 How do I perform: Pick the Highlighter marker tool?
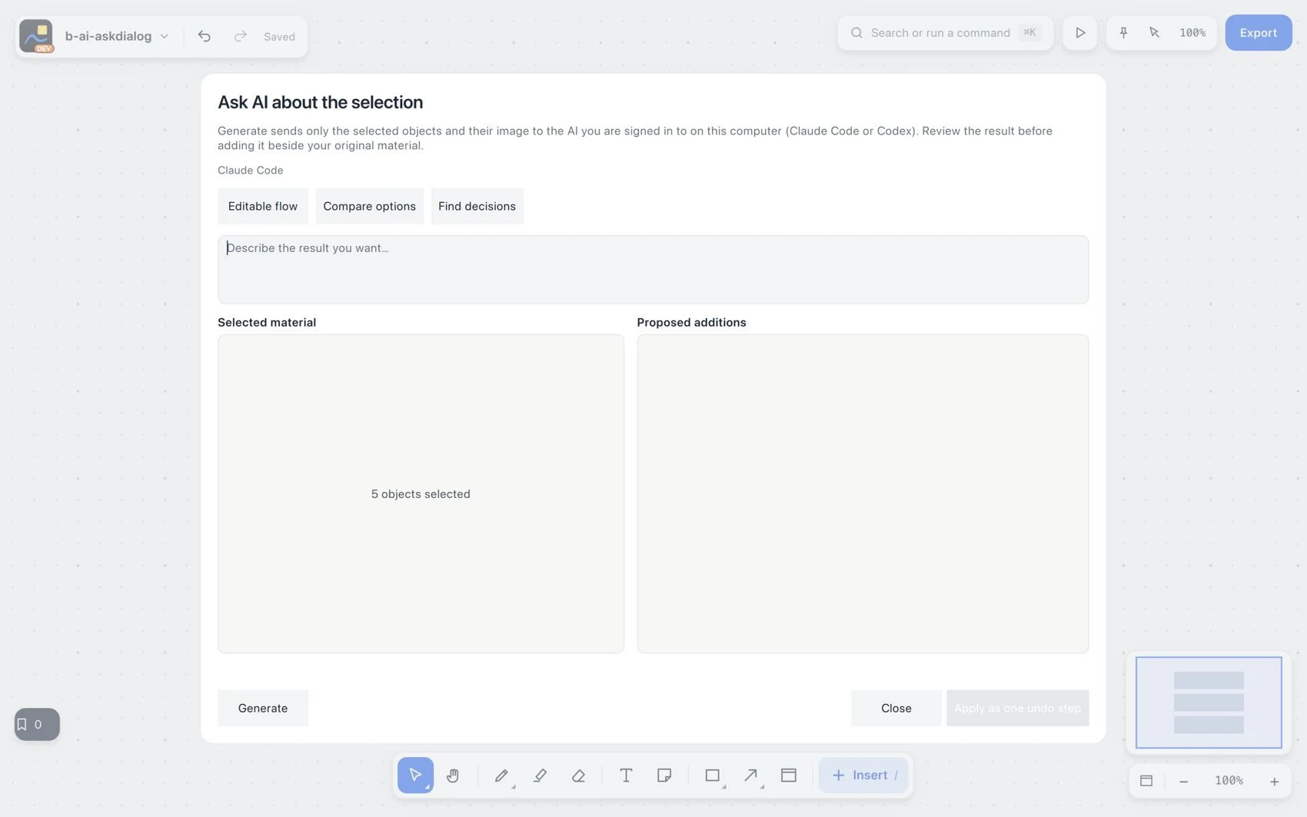tap(540, 775)
